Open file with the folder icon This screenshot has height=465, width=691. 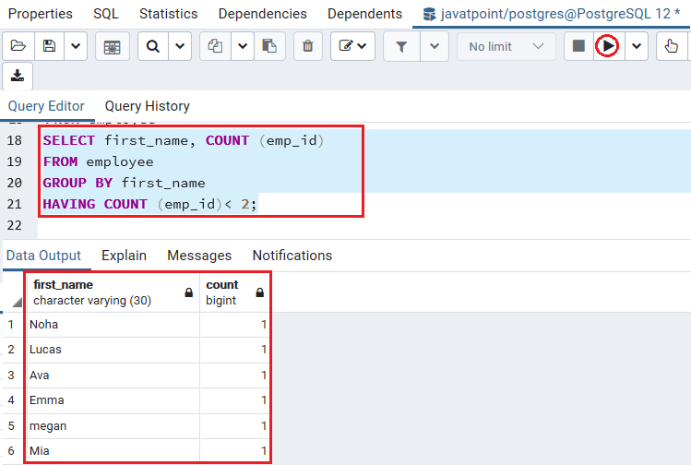[18, 46]
